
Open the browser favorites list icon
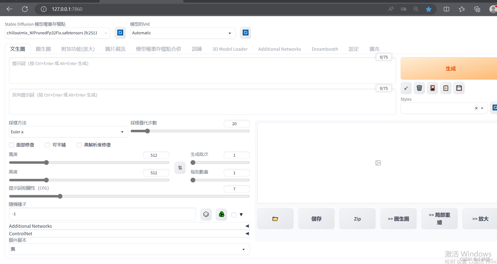[x=462, y=9]
